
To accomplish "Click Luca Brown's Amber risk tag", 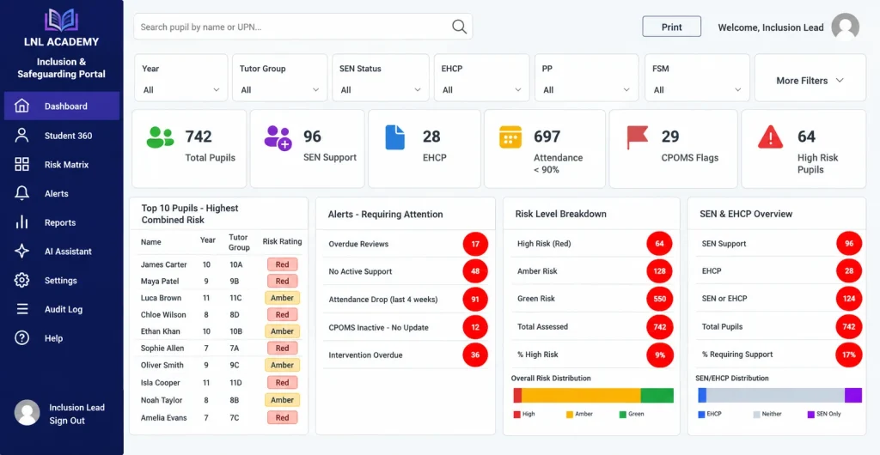I will point(282,298).
